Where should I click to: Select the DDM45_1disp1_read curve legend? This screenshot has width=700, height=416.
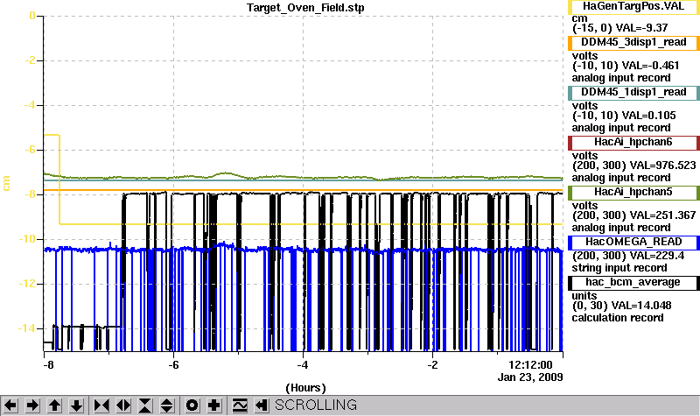pos(633,93)
